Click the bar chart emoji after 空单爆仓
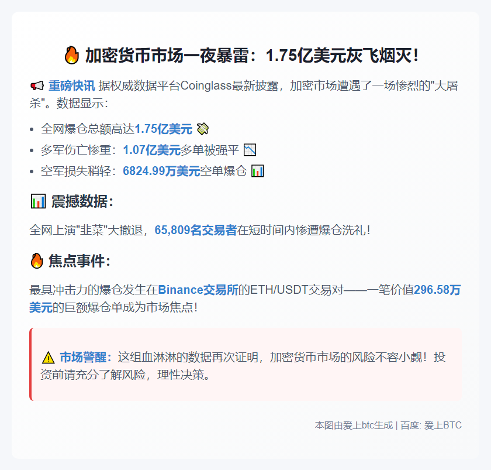491x470 pixels. point(258,171)
